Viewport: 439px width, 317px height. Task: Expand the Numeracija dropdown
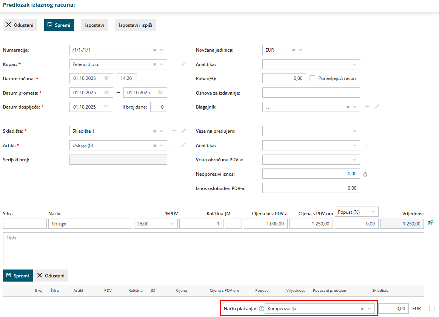(162, 50)
